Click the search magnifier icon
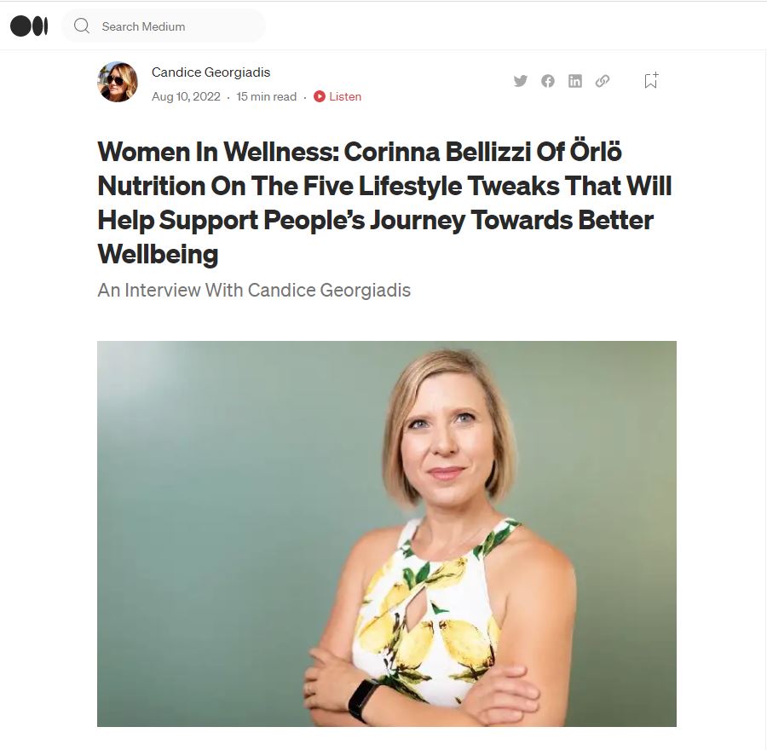The height and width of the screenshot is (750, 767). pos(81,26)
